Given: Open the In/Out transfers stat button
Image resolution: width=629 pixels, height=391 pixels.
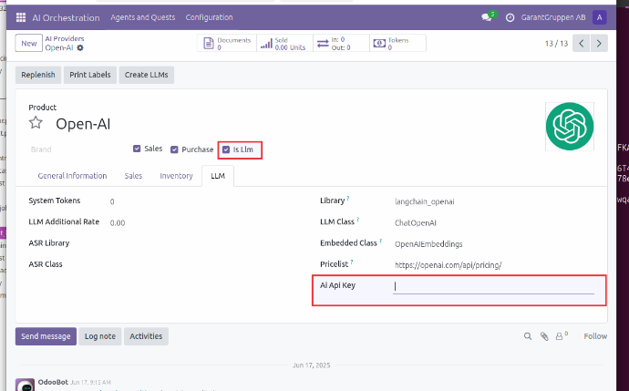Looking at the screenshot, I should 341,44.
